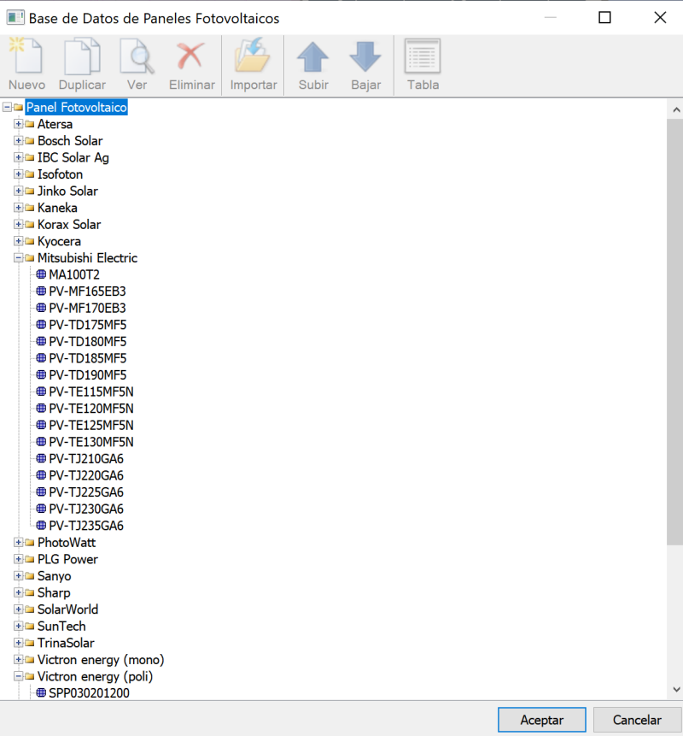Click the scrollbar up arrow
Screen dimensions: 683x736
point(675,109)
